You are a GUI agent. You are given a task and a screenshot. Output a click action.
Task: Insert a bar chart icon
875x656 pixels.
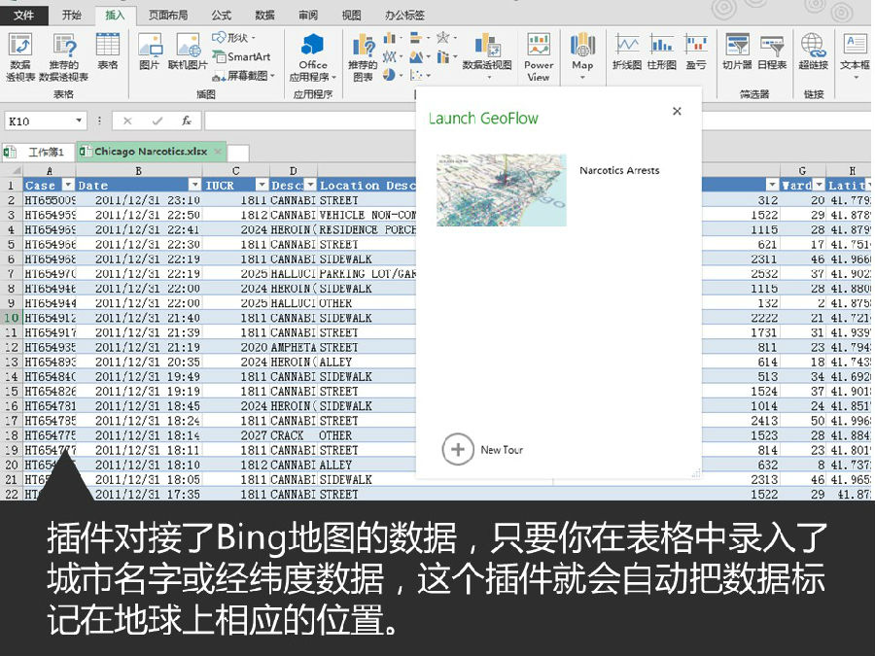[x=416, y=38]
